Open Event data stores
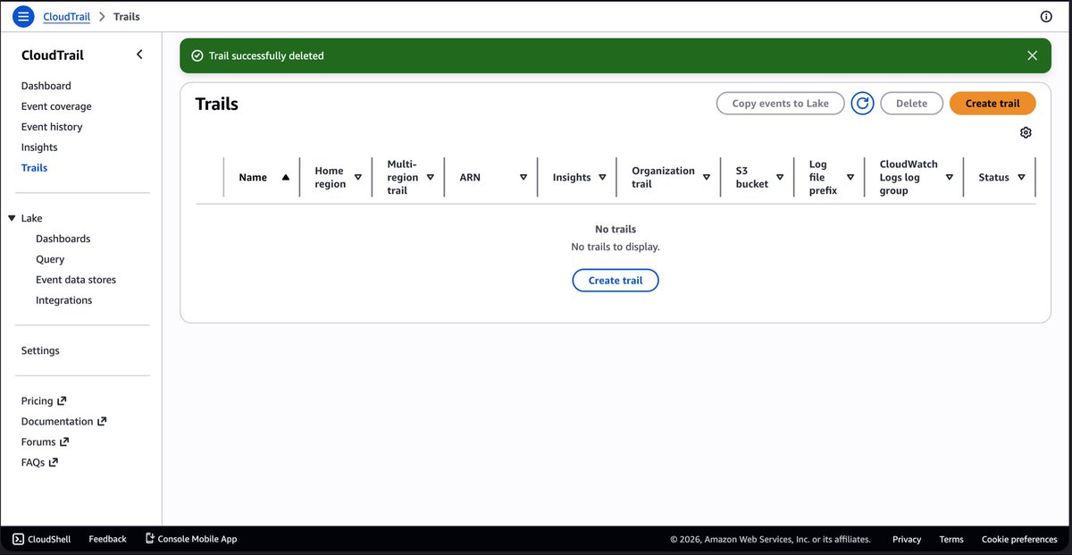The image size is (1072, 555). (x=76, y=280)
